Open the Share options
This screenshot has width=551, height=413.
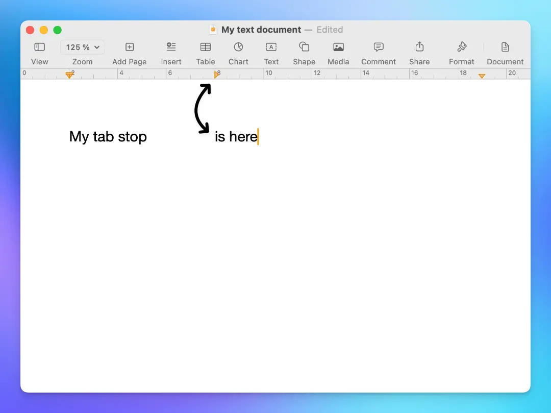(x=419, y=51)
